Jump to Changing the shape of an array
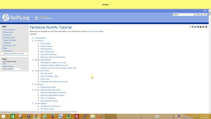This screenshot has height=119, width=211. (x=53, y=62)
